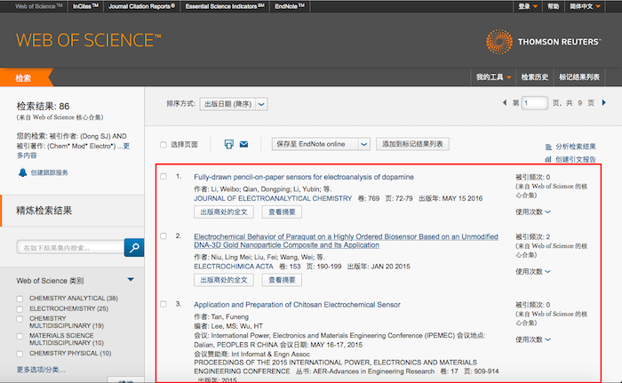622x383 pixels.
Task: Check the CHEMISTRY ANALYTICAL category box
Action: point(20,298)
